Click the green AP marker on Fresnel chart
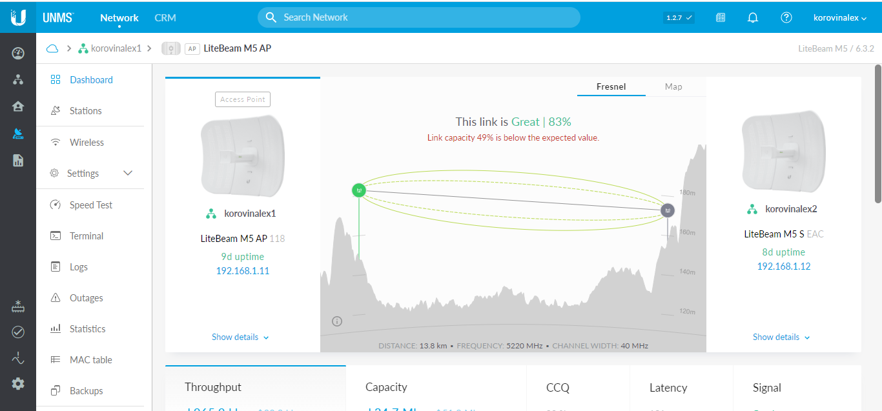 tap(359, 190)
